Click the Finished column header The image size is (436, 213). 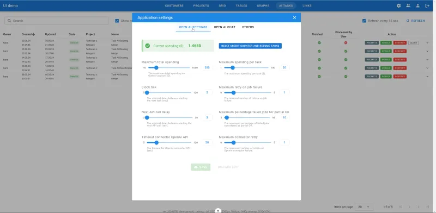click(317, 34)
